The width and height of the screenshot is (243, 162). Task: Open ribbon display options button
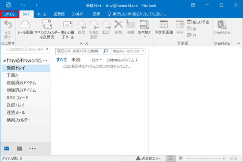(193, 5)
